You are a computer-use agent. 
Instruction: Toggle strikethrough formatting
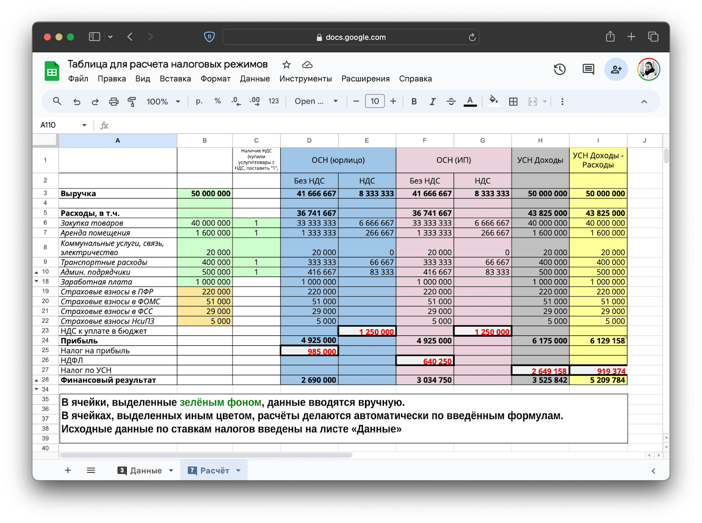click(x=451, y=102)
